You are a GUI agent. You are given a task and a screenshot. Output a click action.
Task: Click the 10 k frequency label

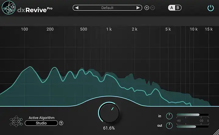(194, 29)
